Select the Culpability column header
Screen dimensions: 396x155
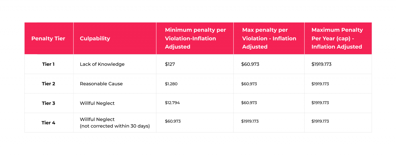click(x=95, y=38)
